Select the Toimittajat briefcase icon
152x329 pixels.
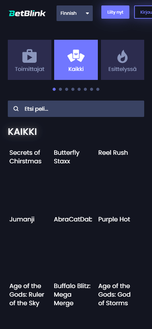(30, 56)
